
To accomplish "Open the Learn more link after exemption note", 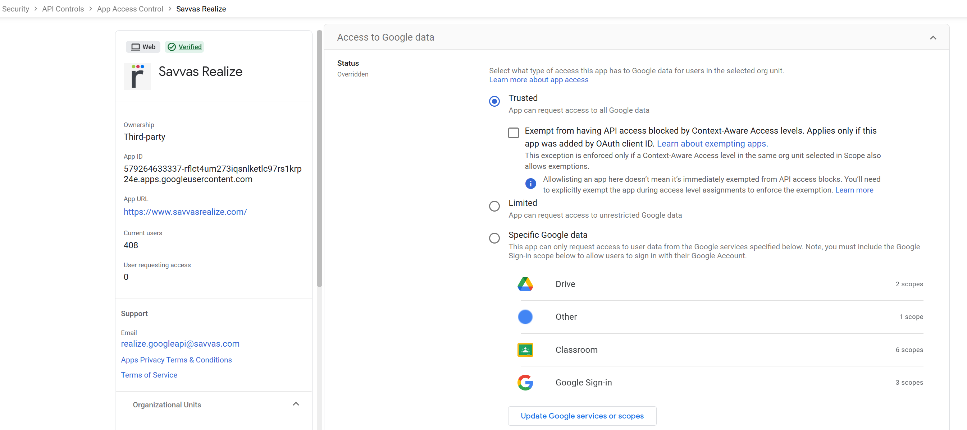I will pyautogui.click(x=854, y=190).
